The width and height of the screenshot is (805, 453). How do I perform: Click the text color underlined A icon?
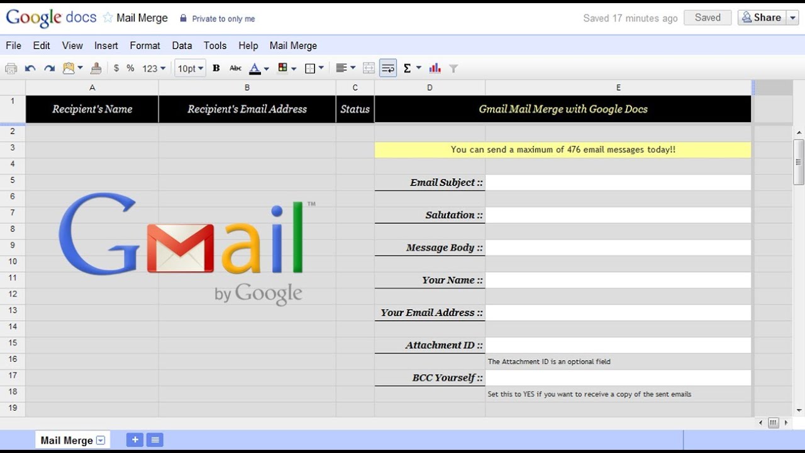tap(255, 68)
